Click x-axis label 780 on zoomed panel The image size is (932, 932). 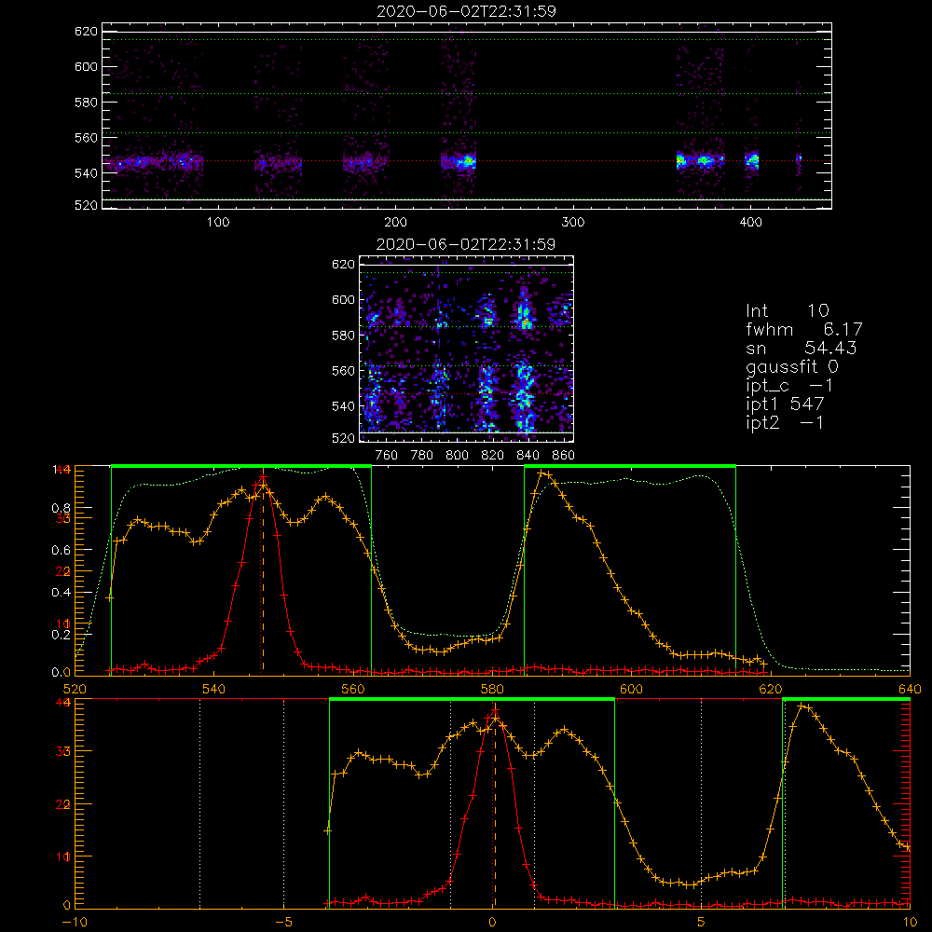[x=422, y=456]
